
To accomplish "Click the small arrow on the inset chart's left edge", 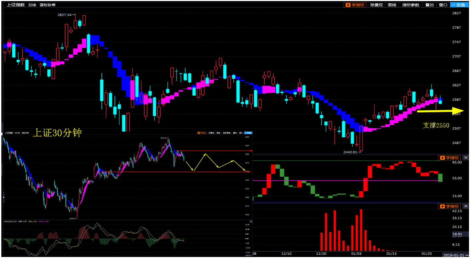I will (3, 197).
